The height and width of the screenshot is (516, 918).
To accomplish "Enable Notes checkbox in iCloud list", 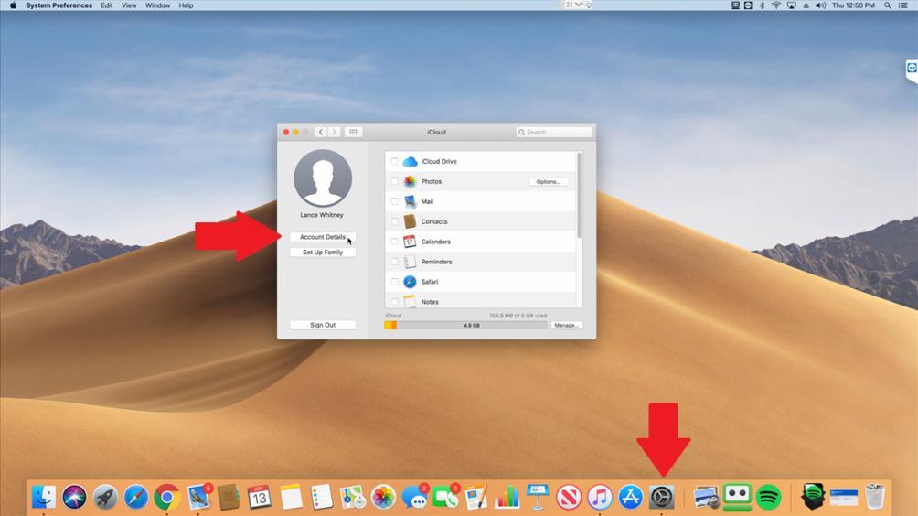I will (395, 302).
